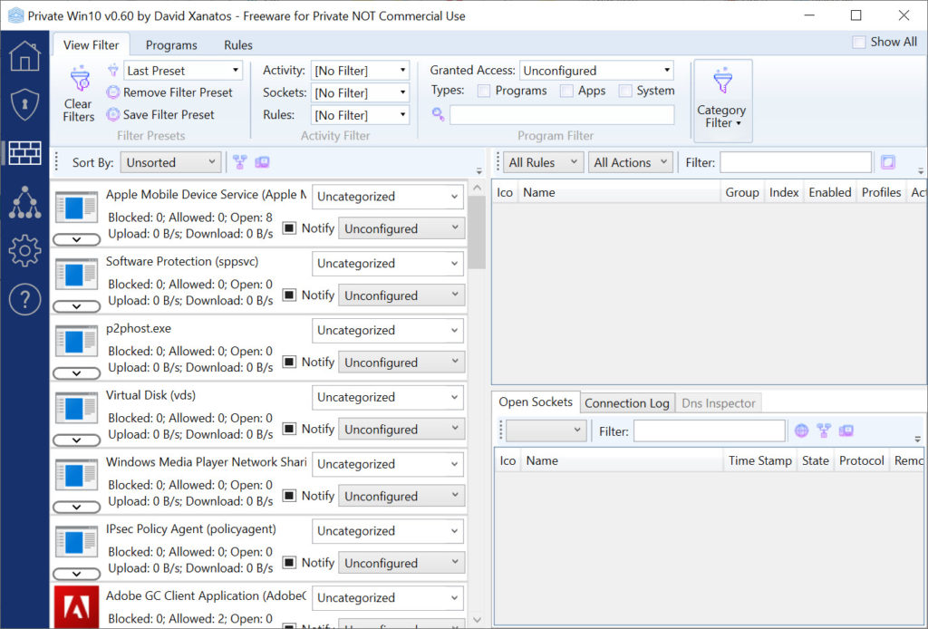Open the All Actions dropdown
928x629 pixels.
pyautogui.click(x=631, y=162)
